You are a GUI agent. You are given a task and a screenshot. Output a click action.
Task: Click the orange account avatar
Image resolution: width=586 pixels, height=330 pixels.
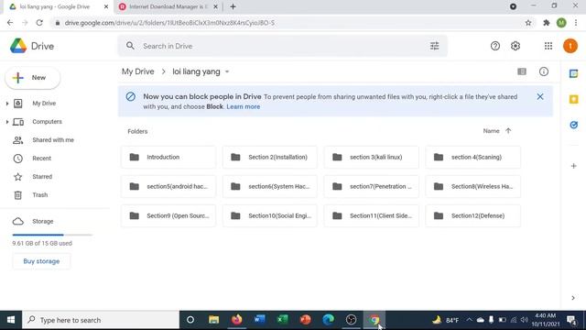[570, 46]
